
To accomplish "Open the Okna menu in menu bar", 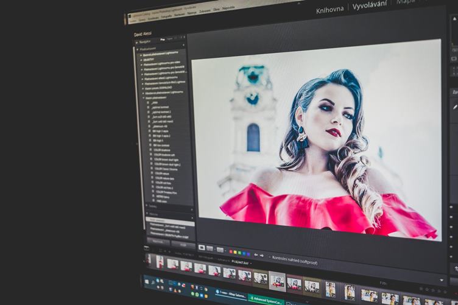I will pos(216,9).
